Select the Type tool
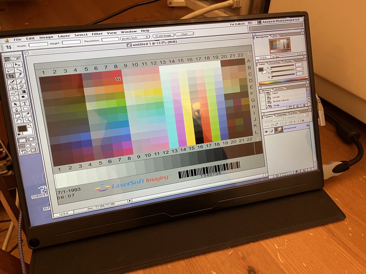The height and width of the screenshot is (274, 366). [25, 103]
